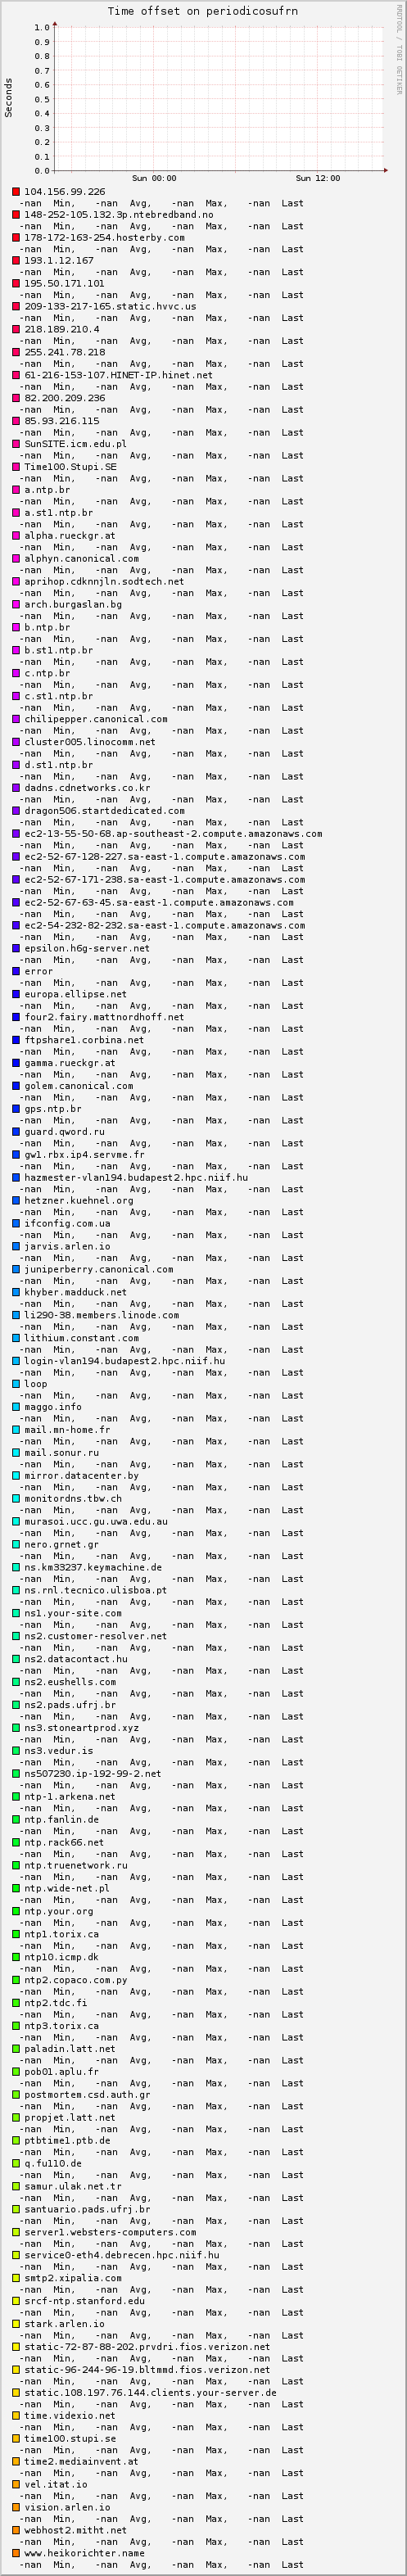Click the Sun 12:00 x-axis tick label
The width and height of the screenshot is (407, 2576).
point(318,178)
